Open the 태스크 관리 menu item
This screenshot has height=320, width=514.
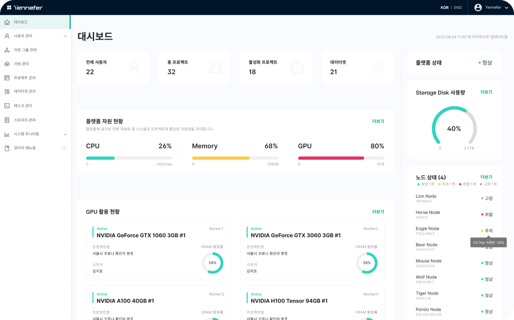pos(35,106)
